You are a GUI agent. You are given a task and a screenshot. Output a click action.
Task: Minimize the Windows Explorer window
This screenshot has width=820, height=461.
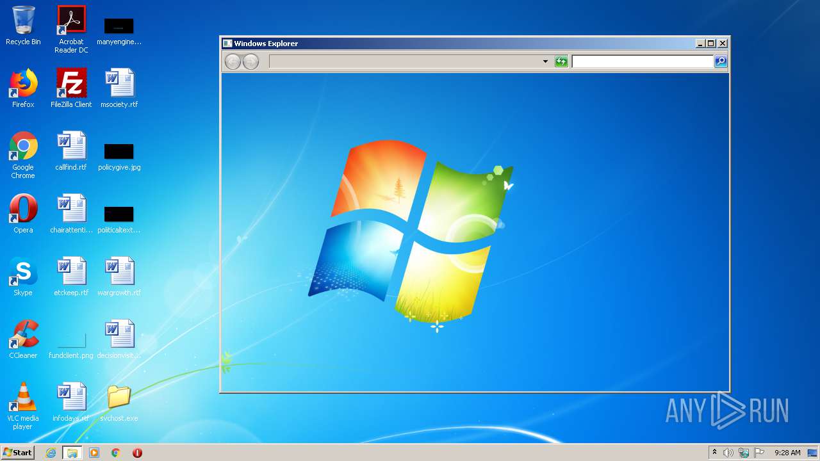(700, 44)
